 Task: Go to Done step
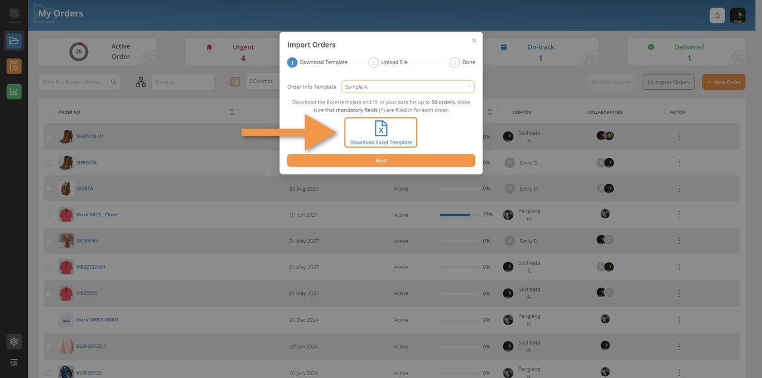point(462,62)
